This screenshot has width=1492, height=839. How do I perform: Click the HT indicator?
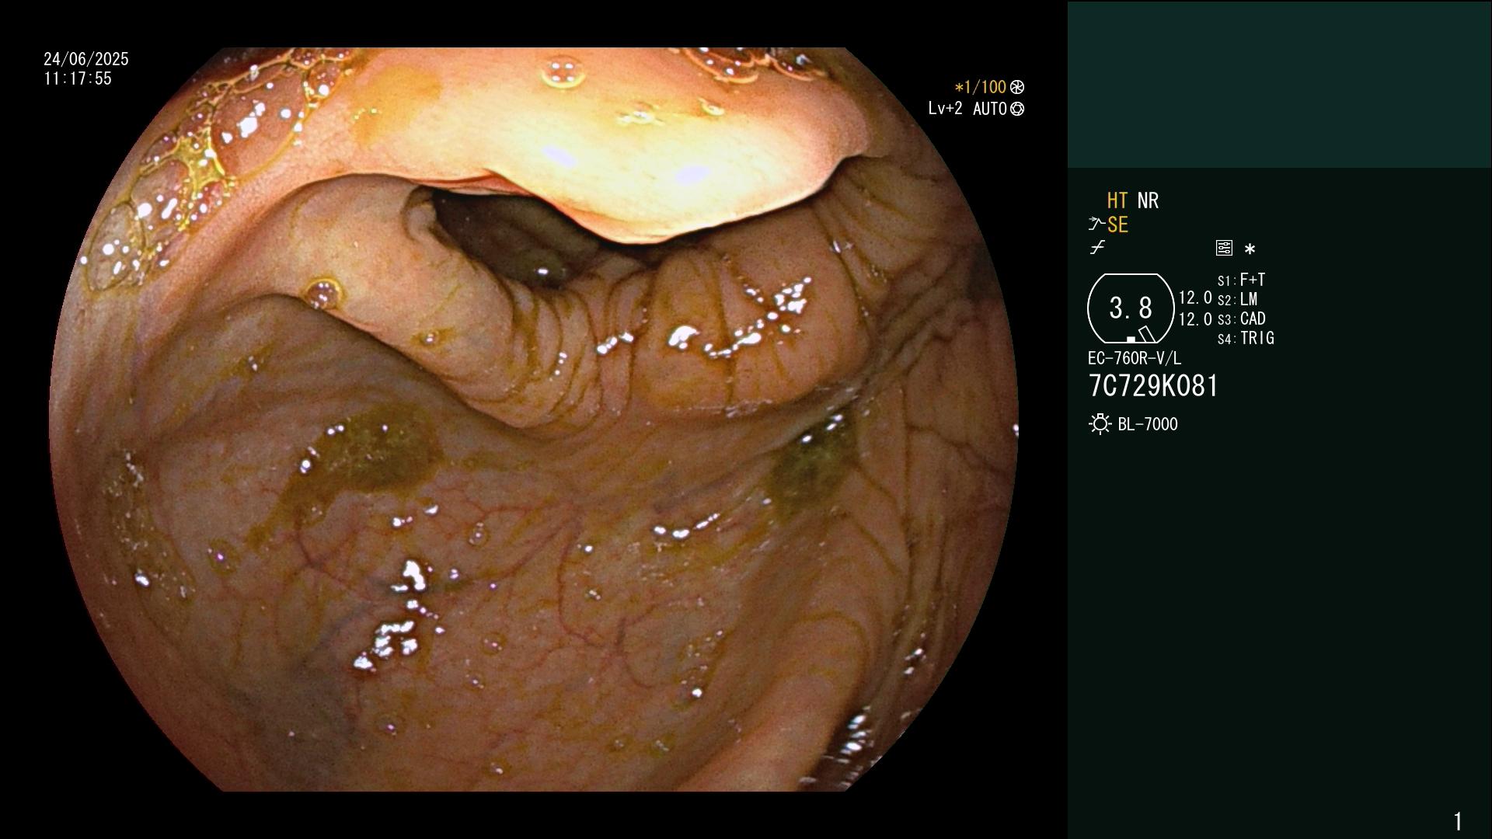(x=1117, y=201)
